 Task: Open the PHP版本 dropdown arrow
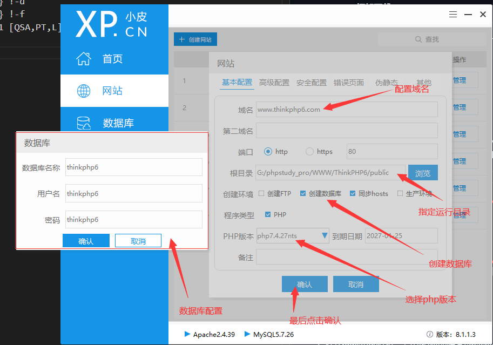[325, 235]
